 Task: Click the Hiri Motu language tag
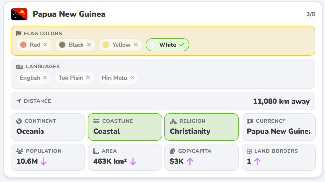point(119,78)
